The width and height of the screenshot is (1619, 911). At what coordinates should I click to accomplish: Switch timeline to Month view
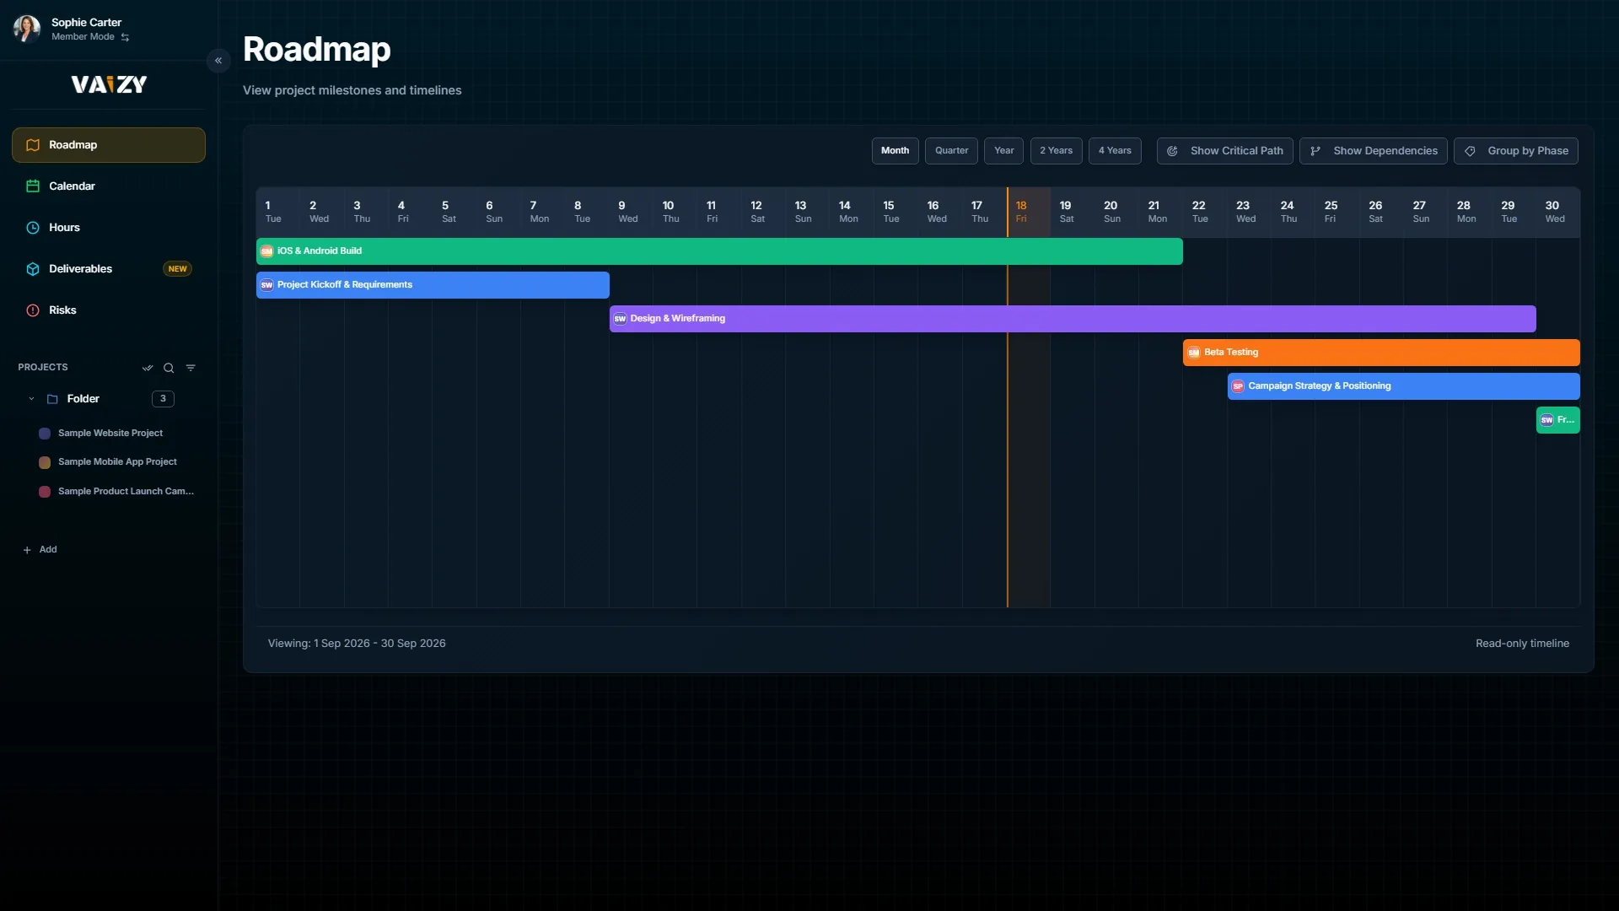pyautogui.click(x=896, y=151)
